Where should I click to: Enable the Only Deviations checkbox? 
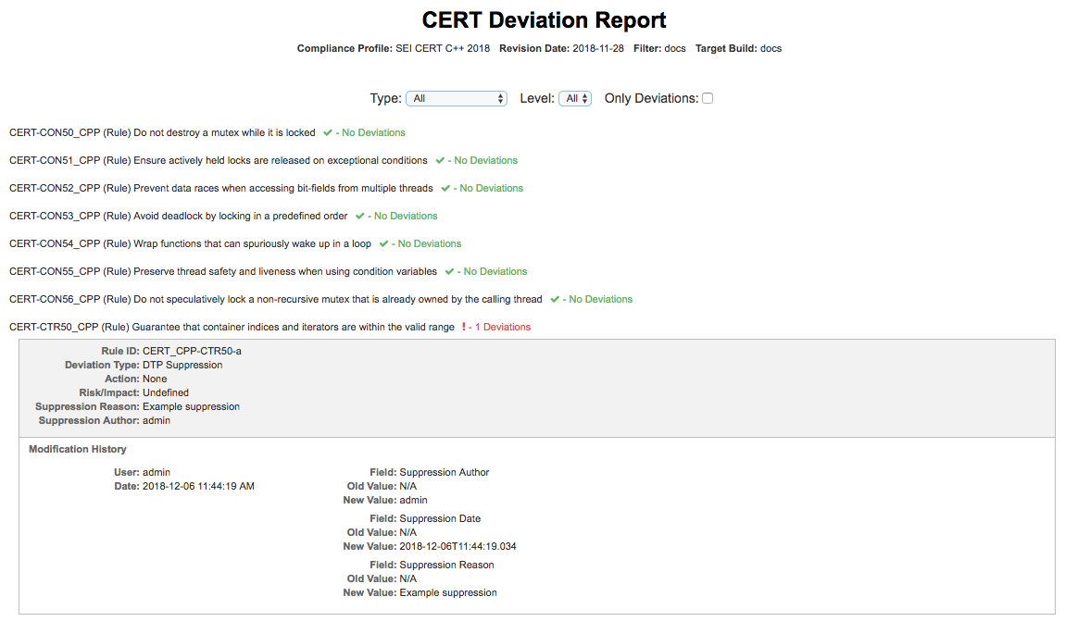click(x=707, y=98)
